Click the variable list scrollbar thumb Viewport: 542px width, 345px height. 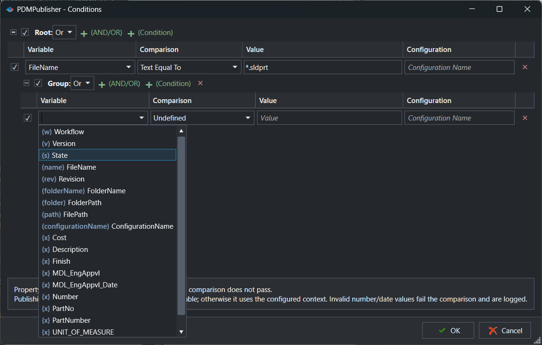181,226
